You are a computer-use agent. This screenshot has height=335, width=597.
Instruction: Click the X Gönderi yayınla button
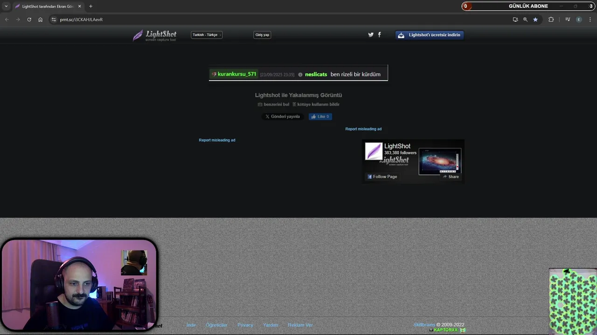(282, 116)
